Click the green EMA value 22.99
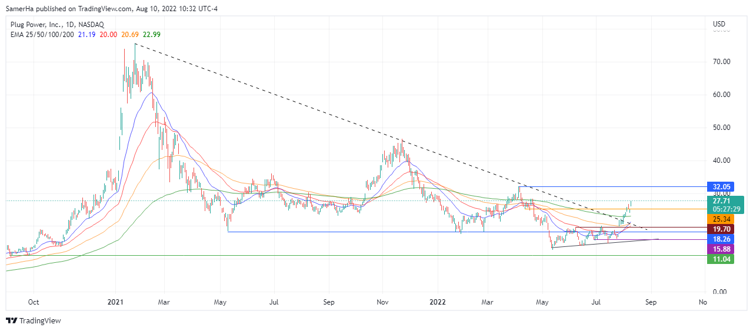 tap(151, 34)
